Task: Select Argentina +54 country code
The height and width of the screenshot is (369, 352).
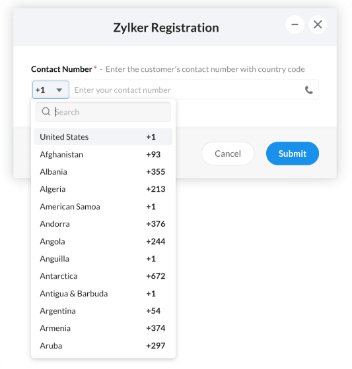Action: 103,310
